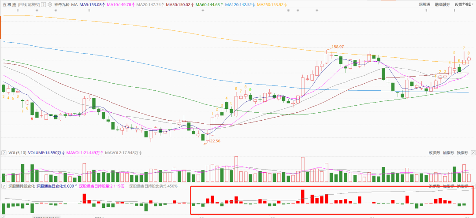Image resolution: width=476 pixels, height=218 pixels.
Task: Collapse the volume panel with the right-edge arrow
Action: (473, 153)
